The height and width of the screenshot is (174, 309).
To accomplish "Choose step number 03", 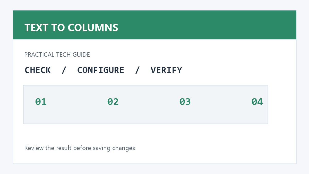I will point(185,102).
